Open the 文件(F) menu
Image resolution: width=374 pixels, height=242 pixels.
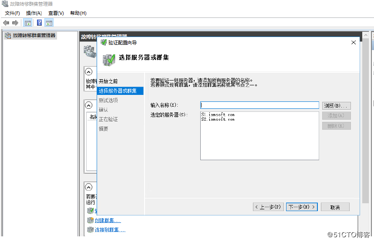coord(12,13)
